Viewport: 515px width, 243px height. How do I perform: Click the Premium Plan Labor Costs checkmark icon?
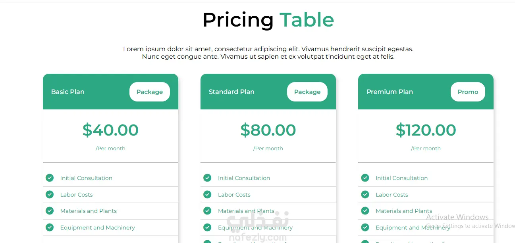click(365, 195)
